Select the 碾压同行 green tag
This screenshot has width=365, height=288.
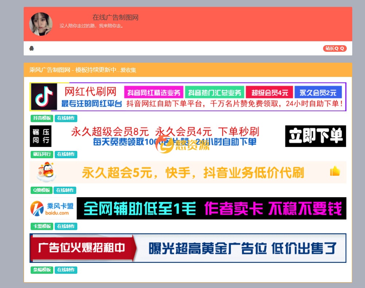(42, 154)
